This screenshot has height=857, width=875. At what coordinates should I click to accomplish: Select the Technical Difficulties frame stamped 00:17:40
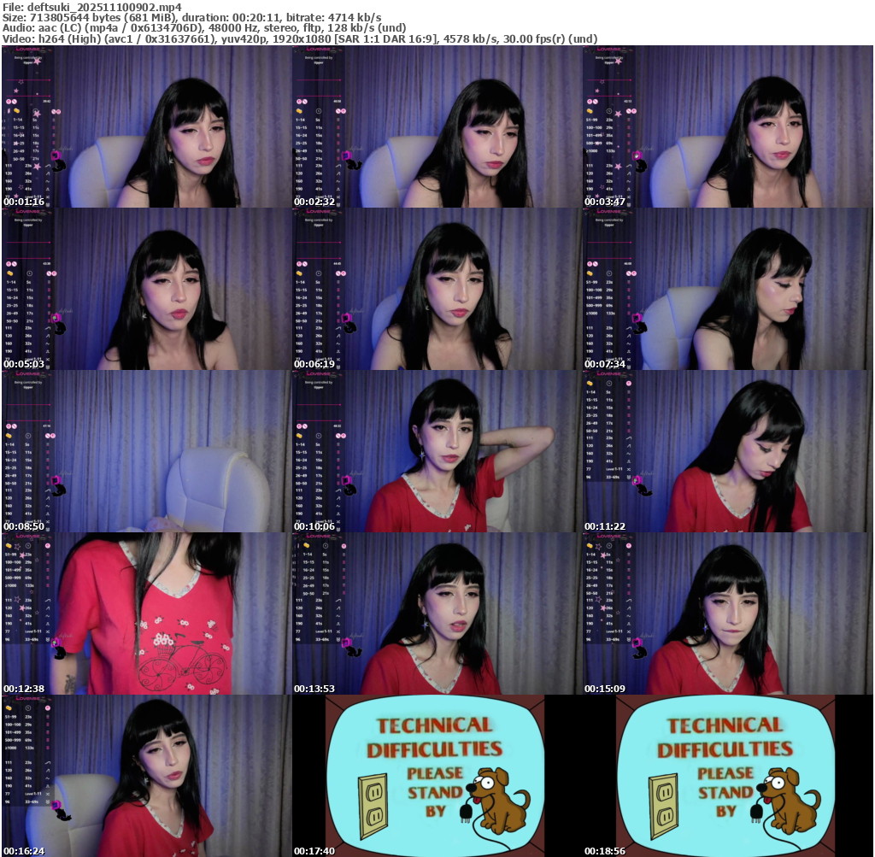click(437, 776)
